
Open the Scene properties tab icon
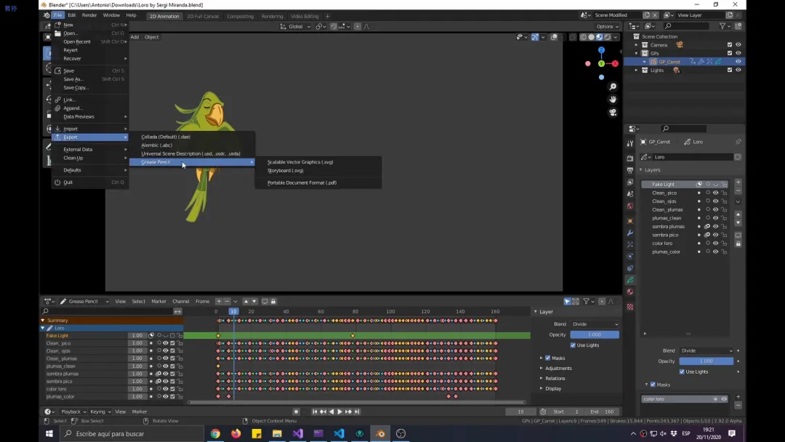pos(629,193)
